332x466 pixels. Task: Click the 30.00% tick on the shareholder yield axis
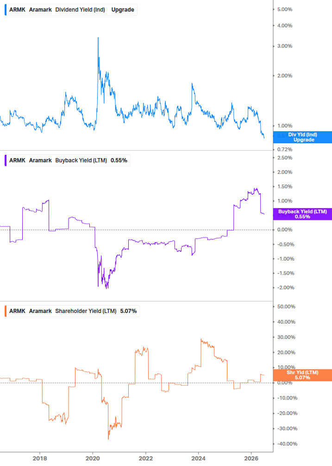coord(286,337)
